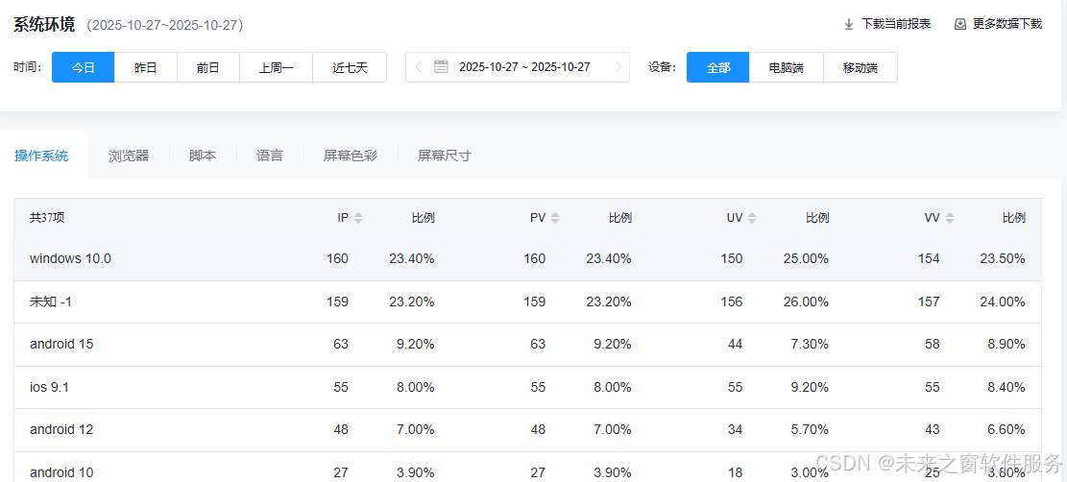Viewport: 1067px width, 482px height.
Task: Click VV value 154 in windows 10.0 row
Action: tap(929, 258)
